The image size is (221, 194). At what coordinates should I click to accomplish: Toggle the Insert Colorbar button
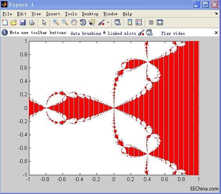(x=130, y=22)
